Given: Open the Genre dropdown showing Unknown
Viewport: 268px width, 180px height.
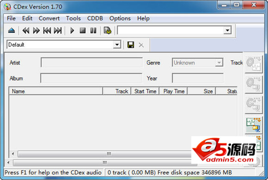Looking at the screenshot, I should tap(219, 63).
